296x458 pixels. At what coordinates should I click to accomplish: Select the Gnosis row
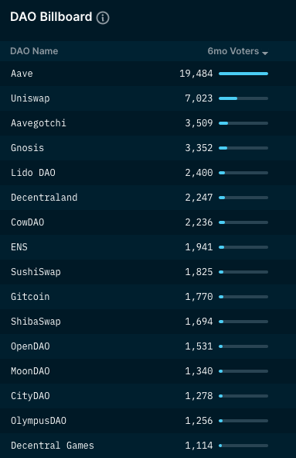148,148
